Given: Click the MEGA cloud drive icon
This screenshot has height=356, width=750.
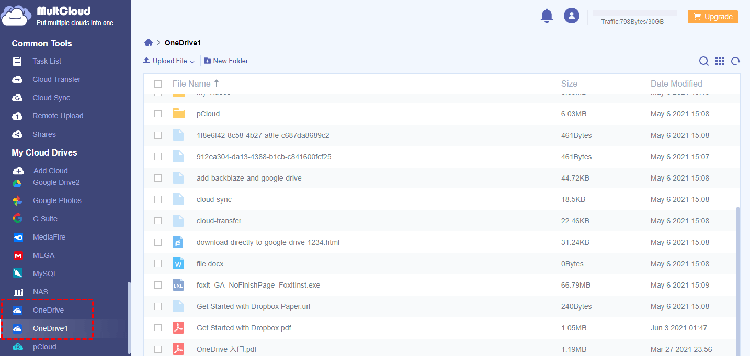Looking at the screenshot, I should pos(18,256).
